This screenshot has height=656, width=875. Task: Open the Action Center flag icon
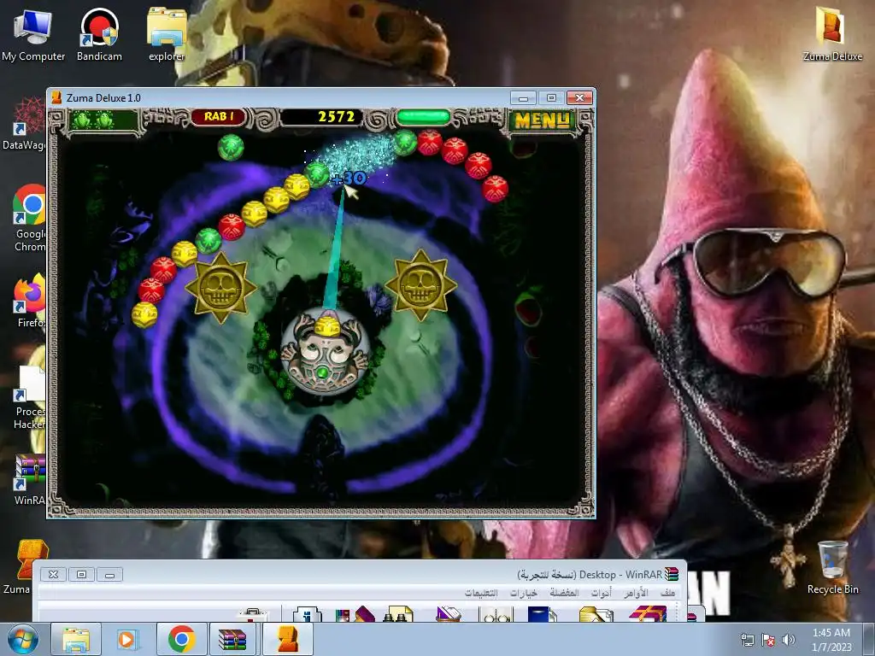(768, 640)
